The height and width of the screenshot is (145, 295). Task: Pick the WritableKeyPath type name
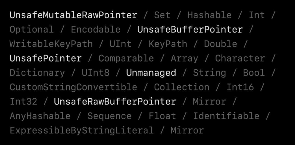click(51, 44)
